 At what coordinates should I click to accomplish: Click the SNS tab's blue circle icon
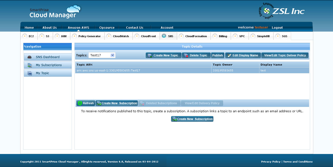[164, 36]
